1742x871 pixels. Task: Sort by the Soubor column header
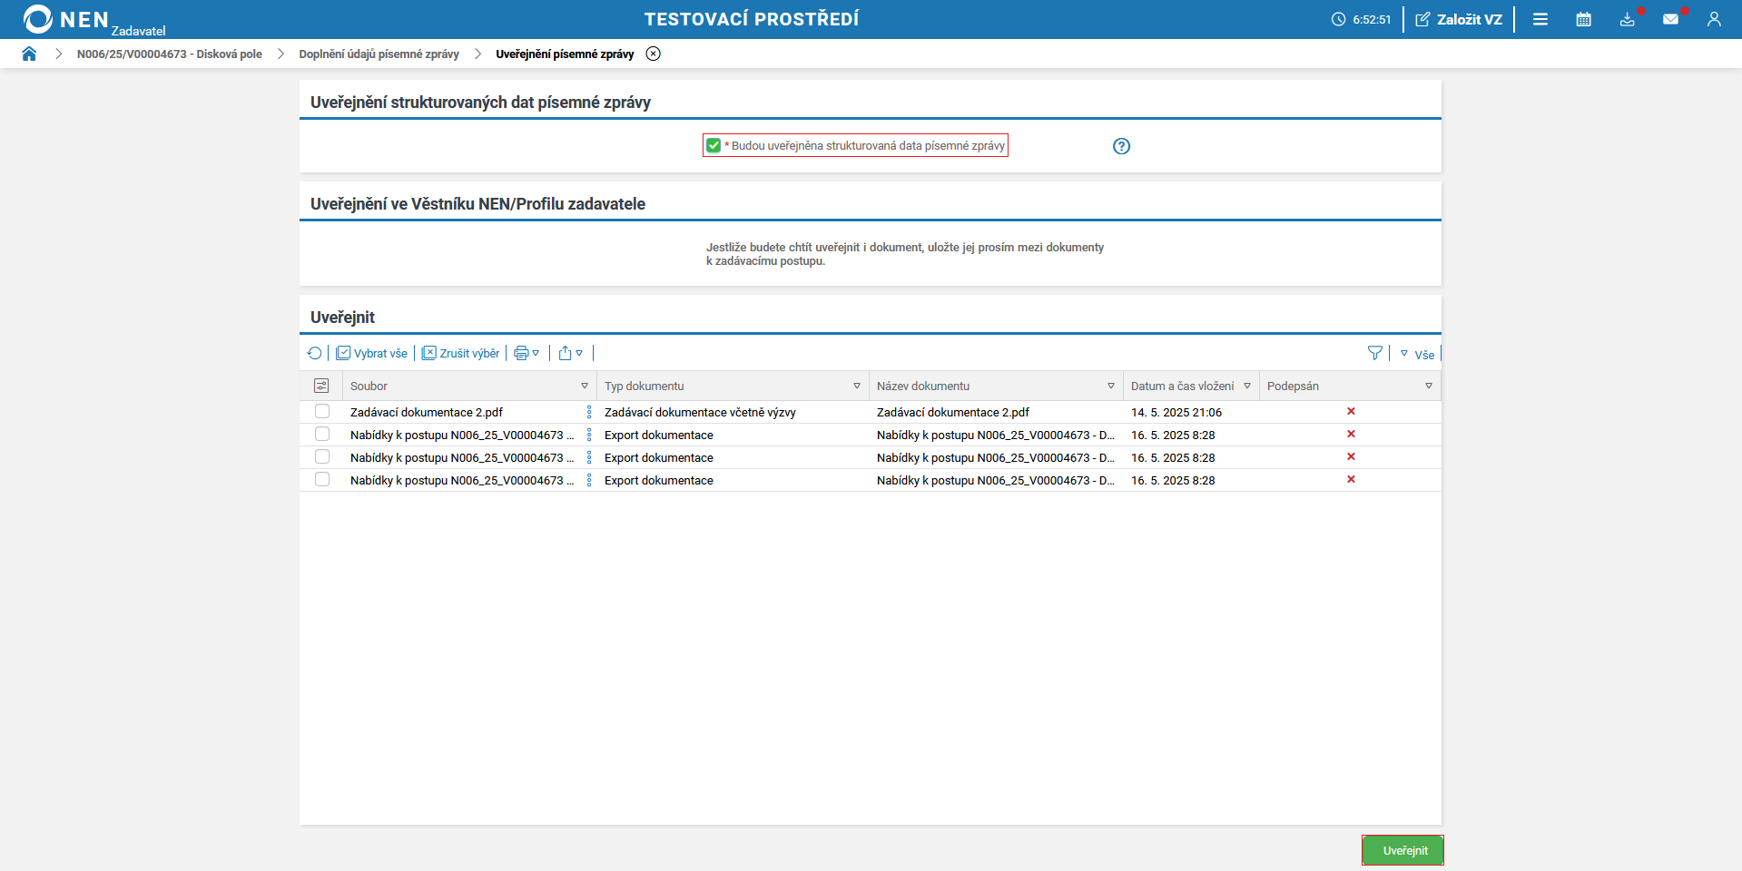coord(369,386)
